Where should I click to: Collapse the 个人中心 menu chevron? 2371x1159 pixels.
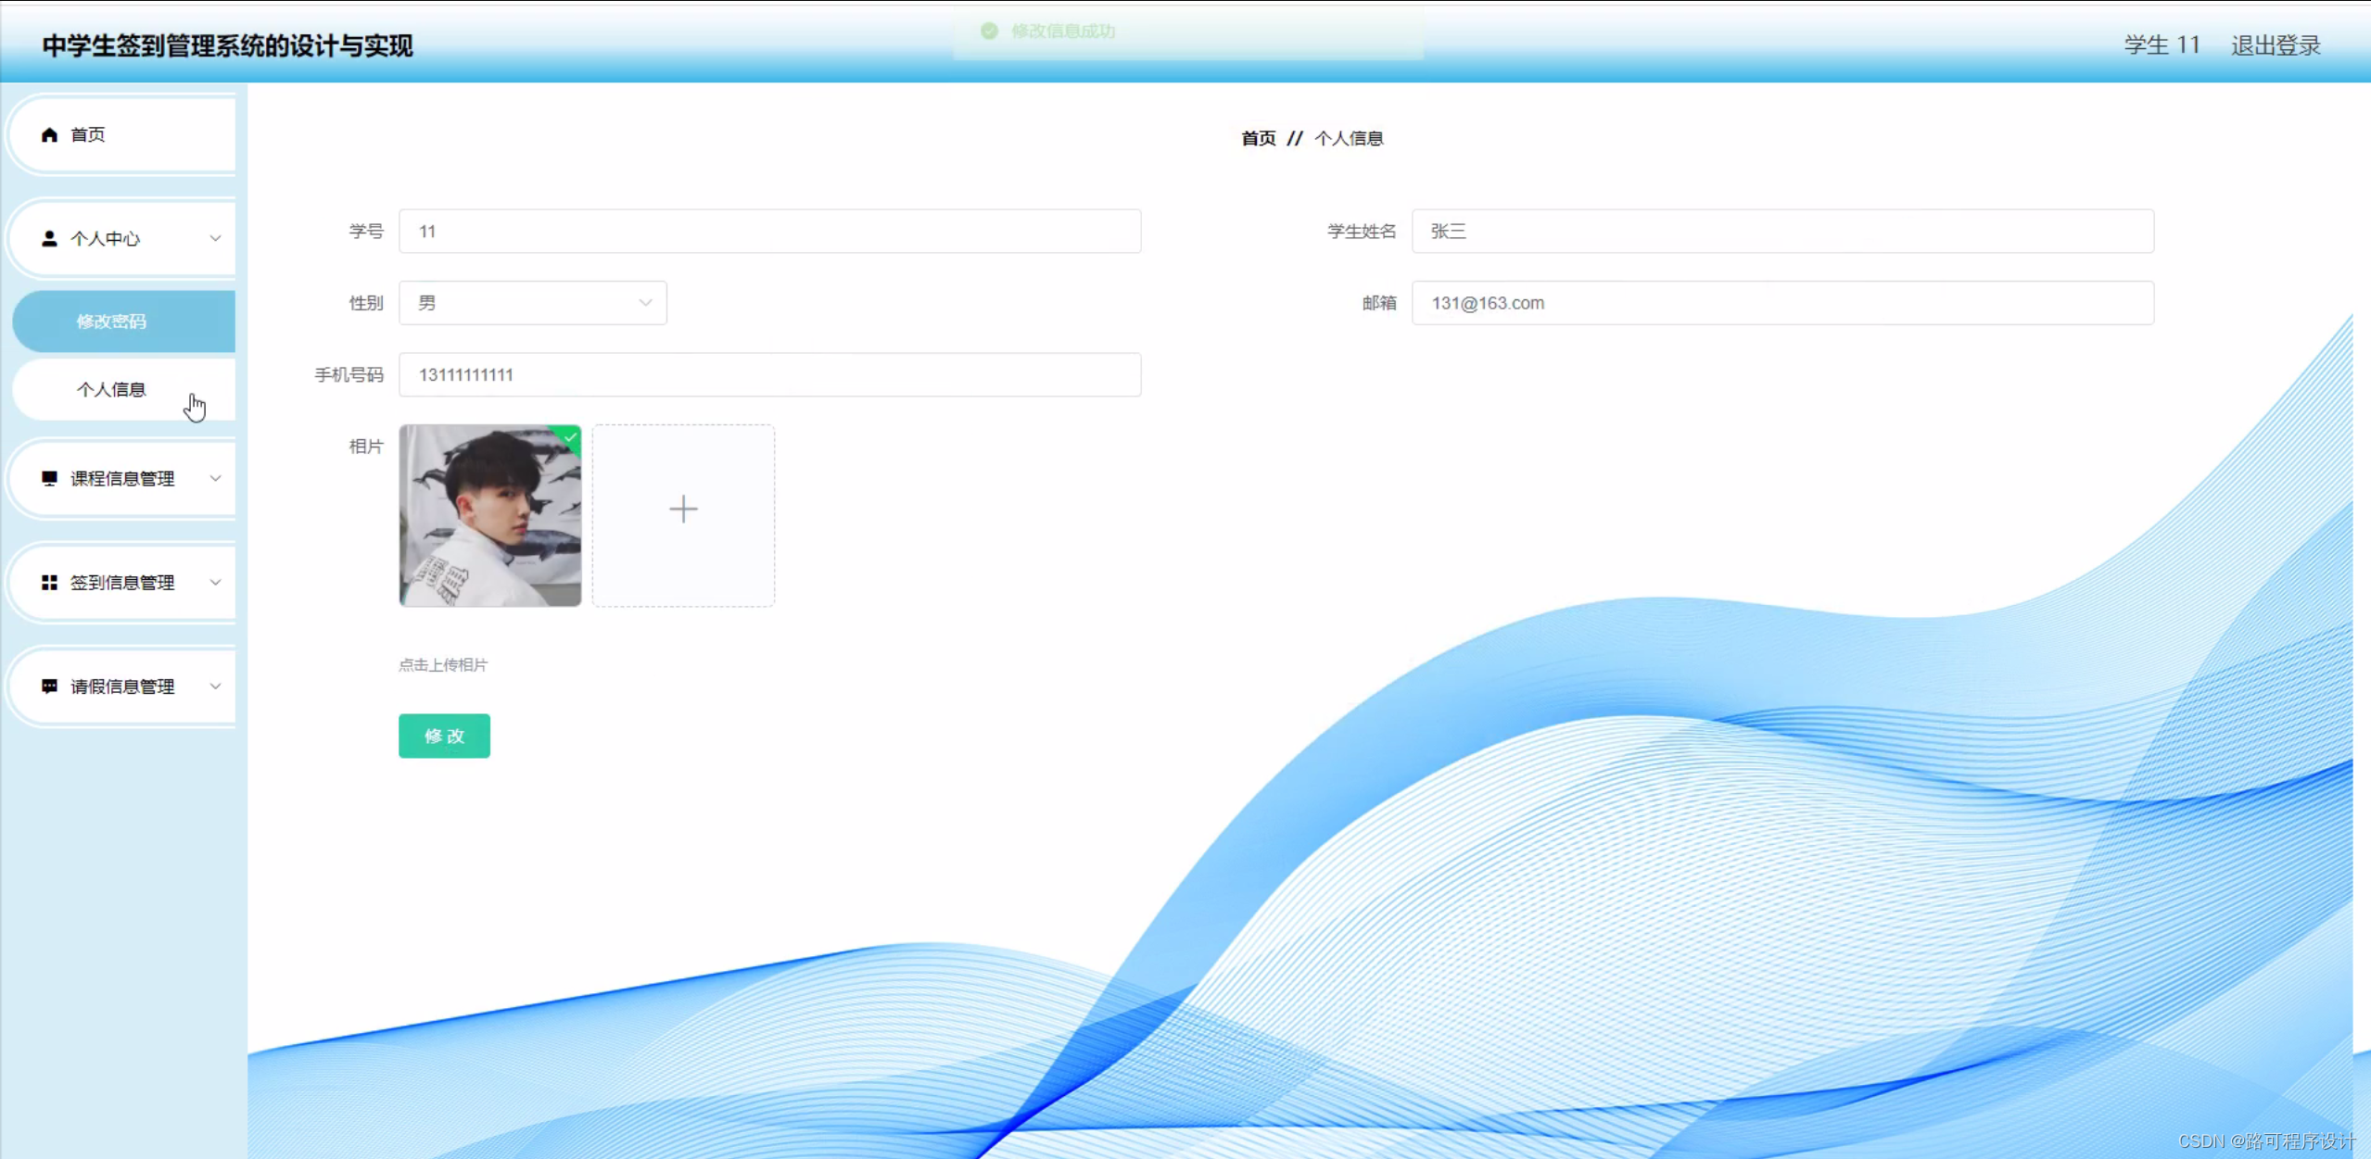[215, 239]
